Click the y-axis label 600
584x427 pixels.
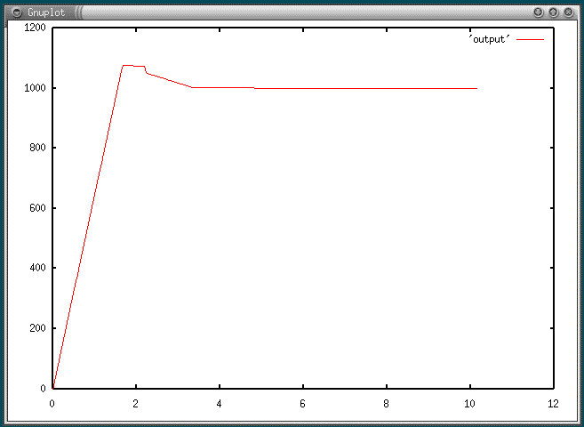click(37, 208)
